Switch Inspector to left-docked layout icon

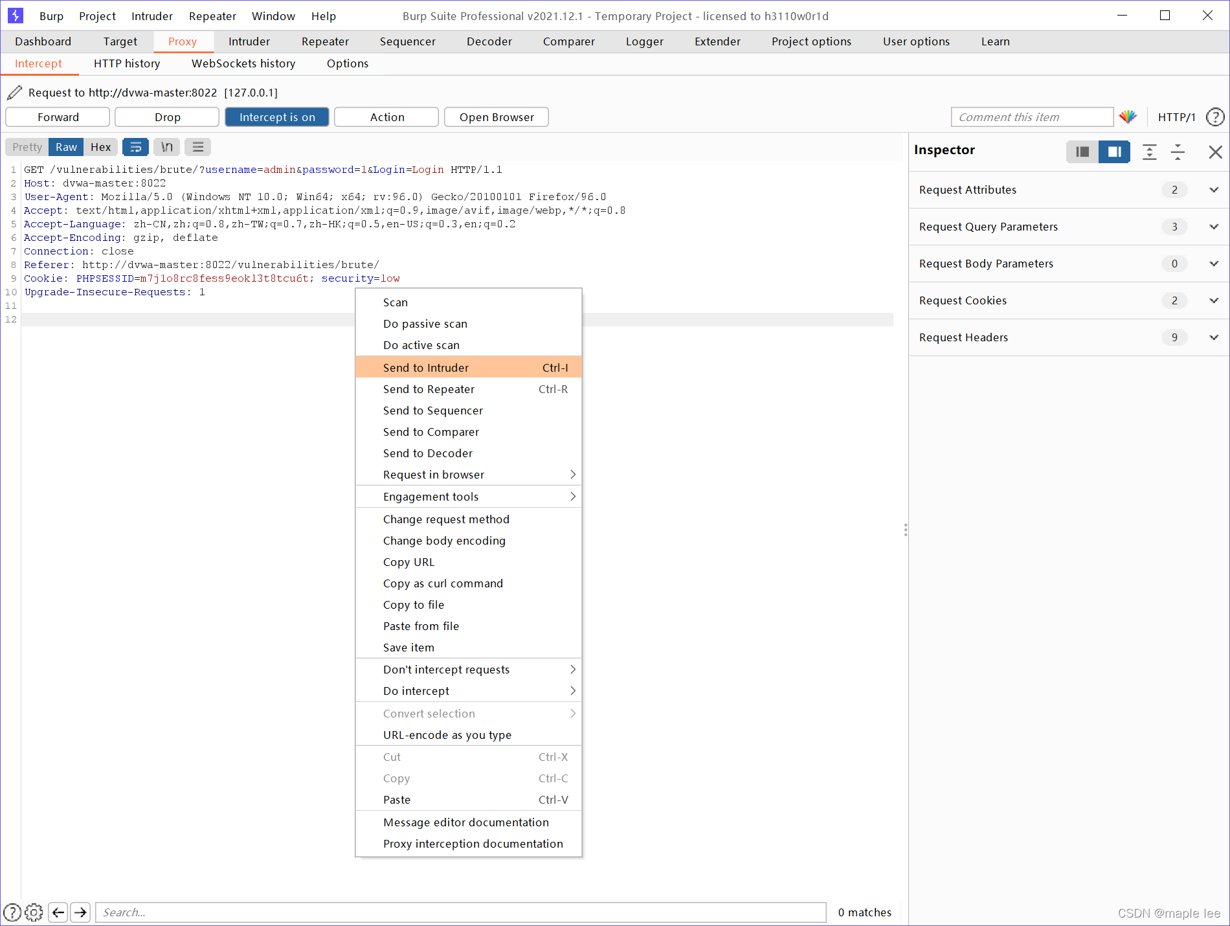(x=1082, y=152)
